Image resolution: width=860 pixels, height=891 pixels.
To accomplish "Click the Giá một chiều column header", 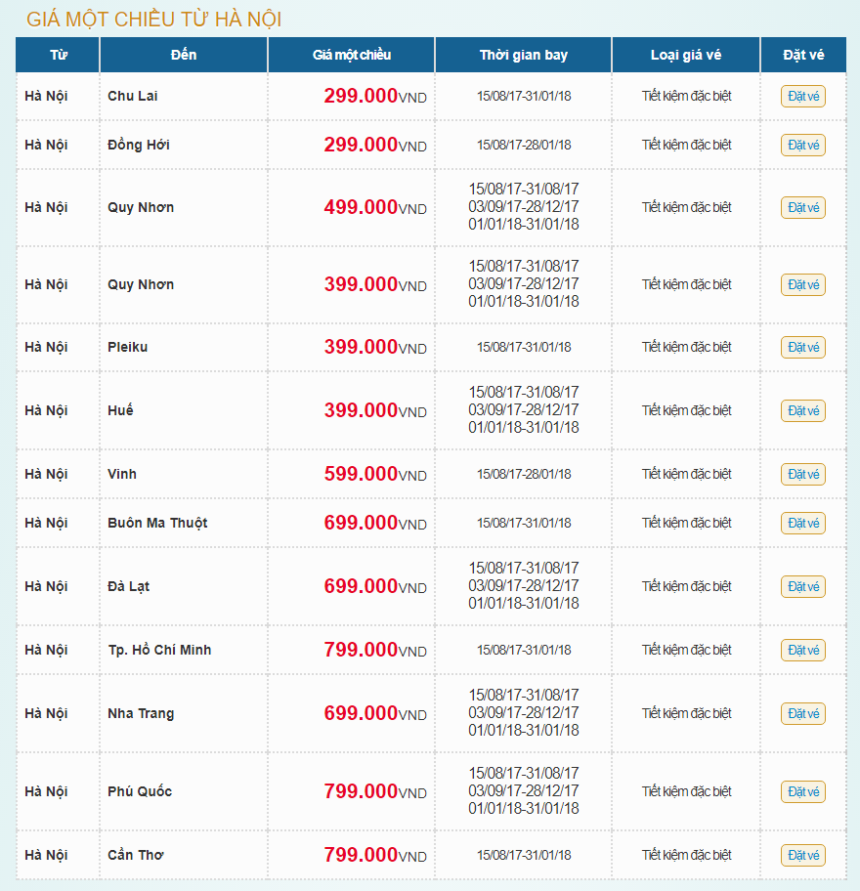I will pos(352,55).
